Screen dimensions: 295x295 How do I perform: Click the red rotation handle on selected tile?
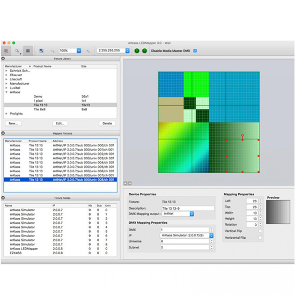(x=242, y=136)
